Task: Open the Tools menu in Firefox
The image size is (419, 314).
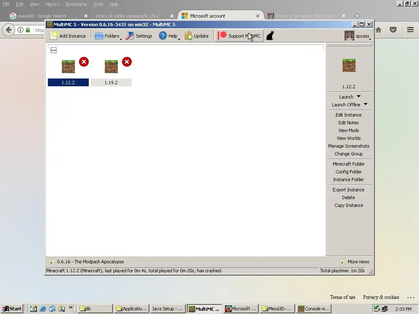Action: (98, 4)
